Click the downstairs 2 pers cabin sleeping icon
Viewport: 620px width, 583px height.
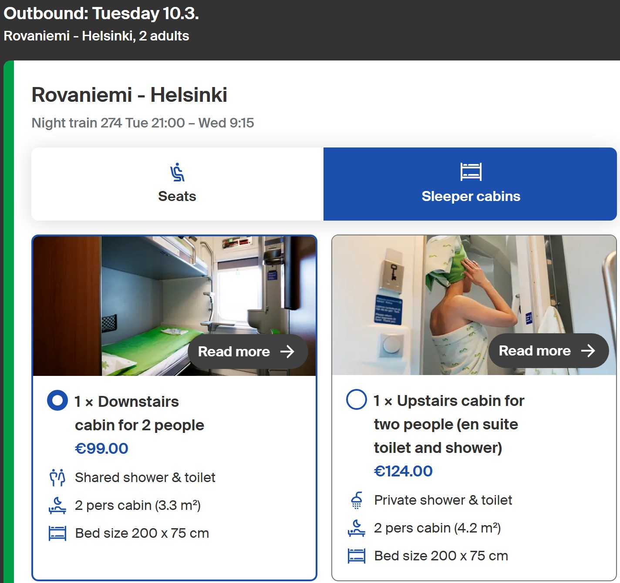coord(57,506)
